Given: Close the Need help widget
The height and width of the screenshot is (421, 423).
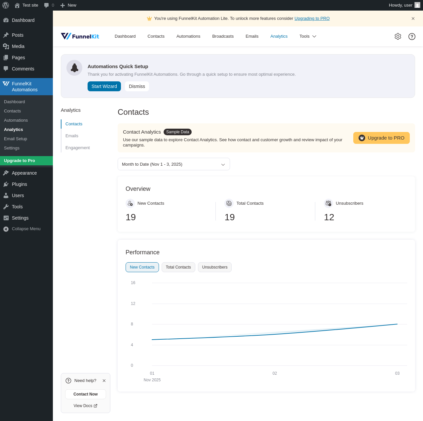Looking at the screenshot, I should pyautogui.click(x=104, y=381).
